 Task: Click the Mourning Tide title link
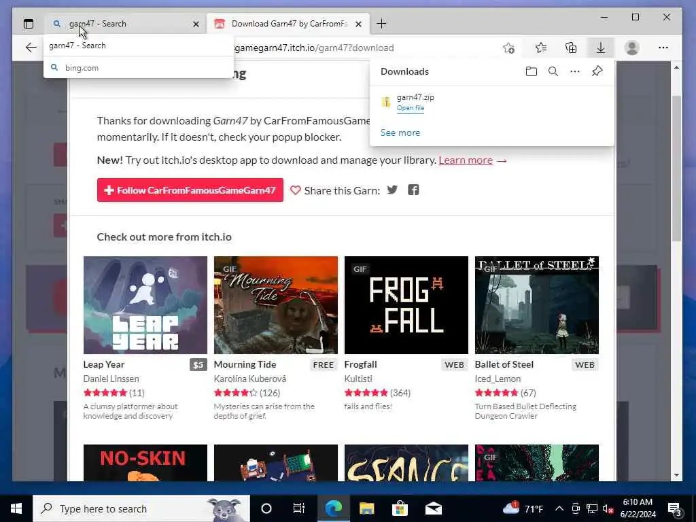[x=245, y=364]
